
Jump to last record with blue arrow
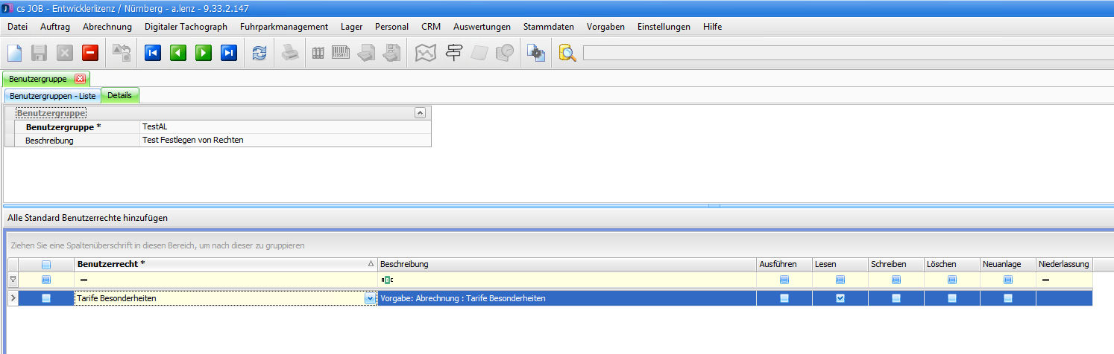click(x=229, y=53)
